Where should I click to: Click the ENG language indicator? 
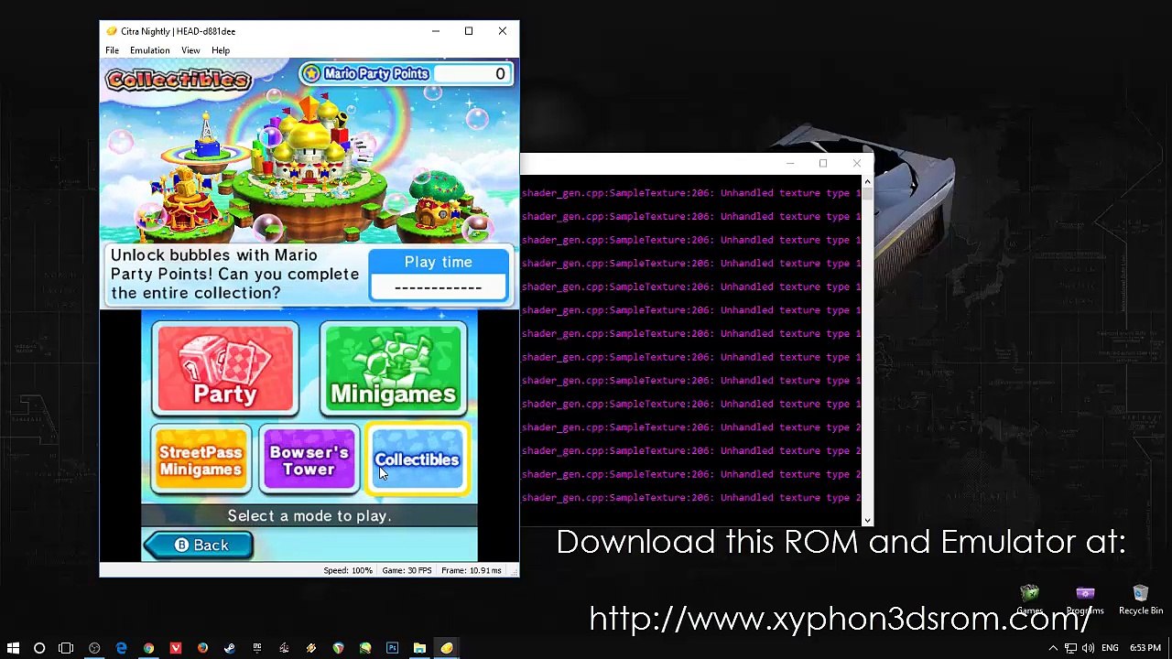click(1110, 648)
